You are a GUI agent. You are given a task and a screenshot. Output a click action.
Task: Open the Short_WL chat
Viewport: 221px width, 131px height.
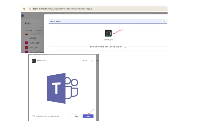tap(34, 48)
